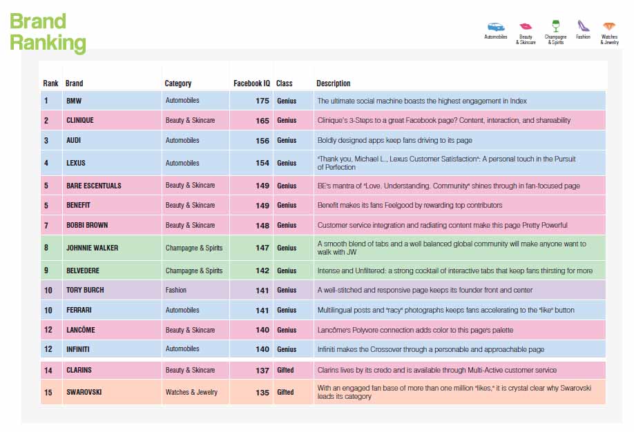Click the BMW brand name
634x432 pixels.
(x=73, y=101)
